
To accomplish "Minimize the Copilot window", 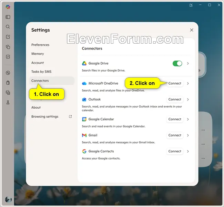I will click(x=200, y=5).
